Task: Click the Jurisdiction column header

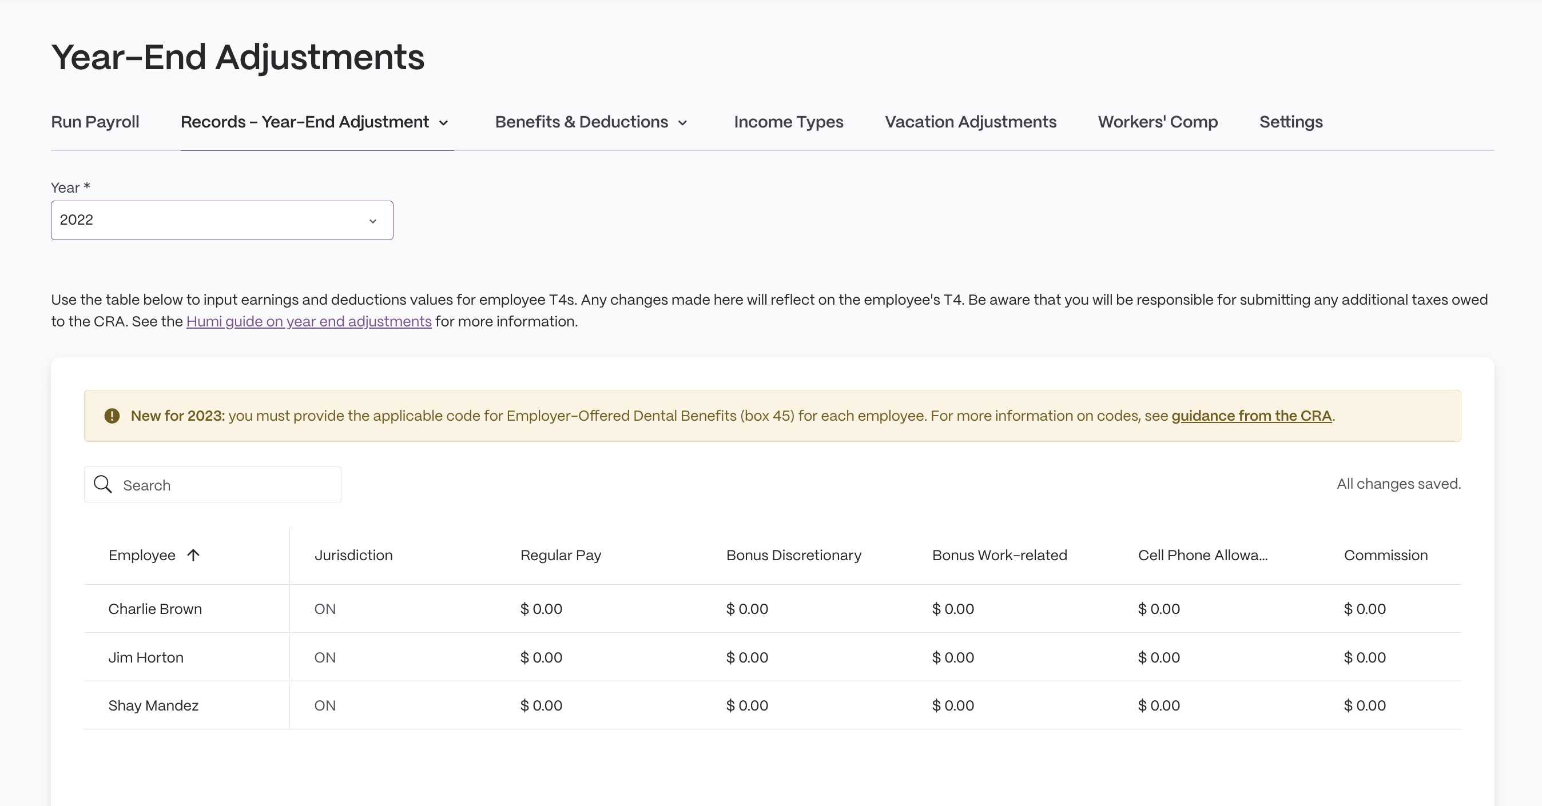Action: (x=354, y=555)
